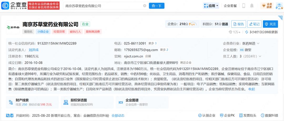The width and height of the screenshot is (284, 121).
Task: Click the phone number 025-86113091
Action: [135, 43]
